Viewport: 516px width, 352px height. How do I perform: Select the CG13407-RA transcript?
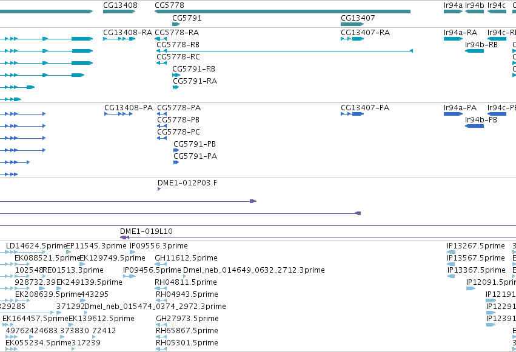pyautogui.click(x=352, y=39)
